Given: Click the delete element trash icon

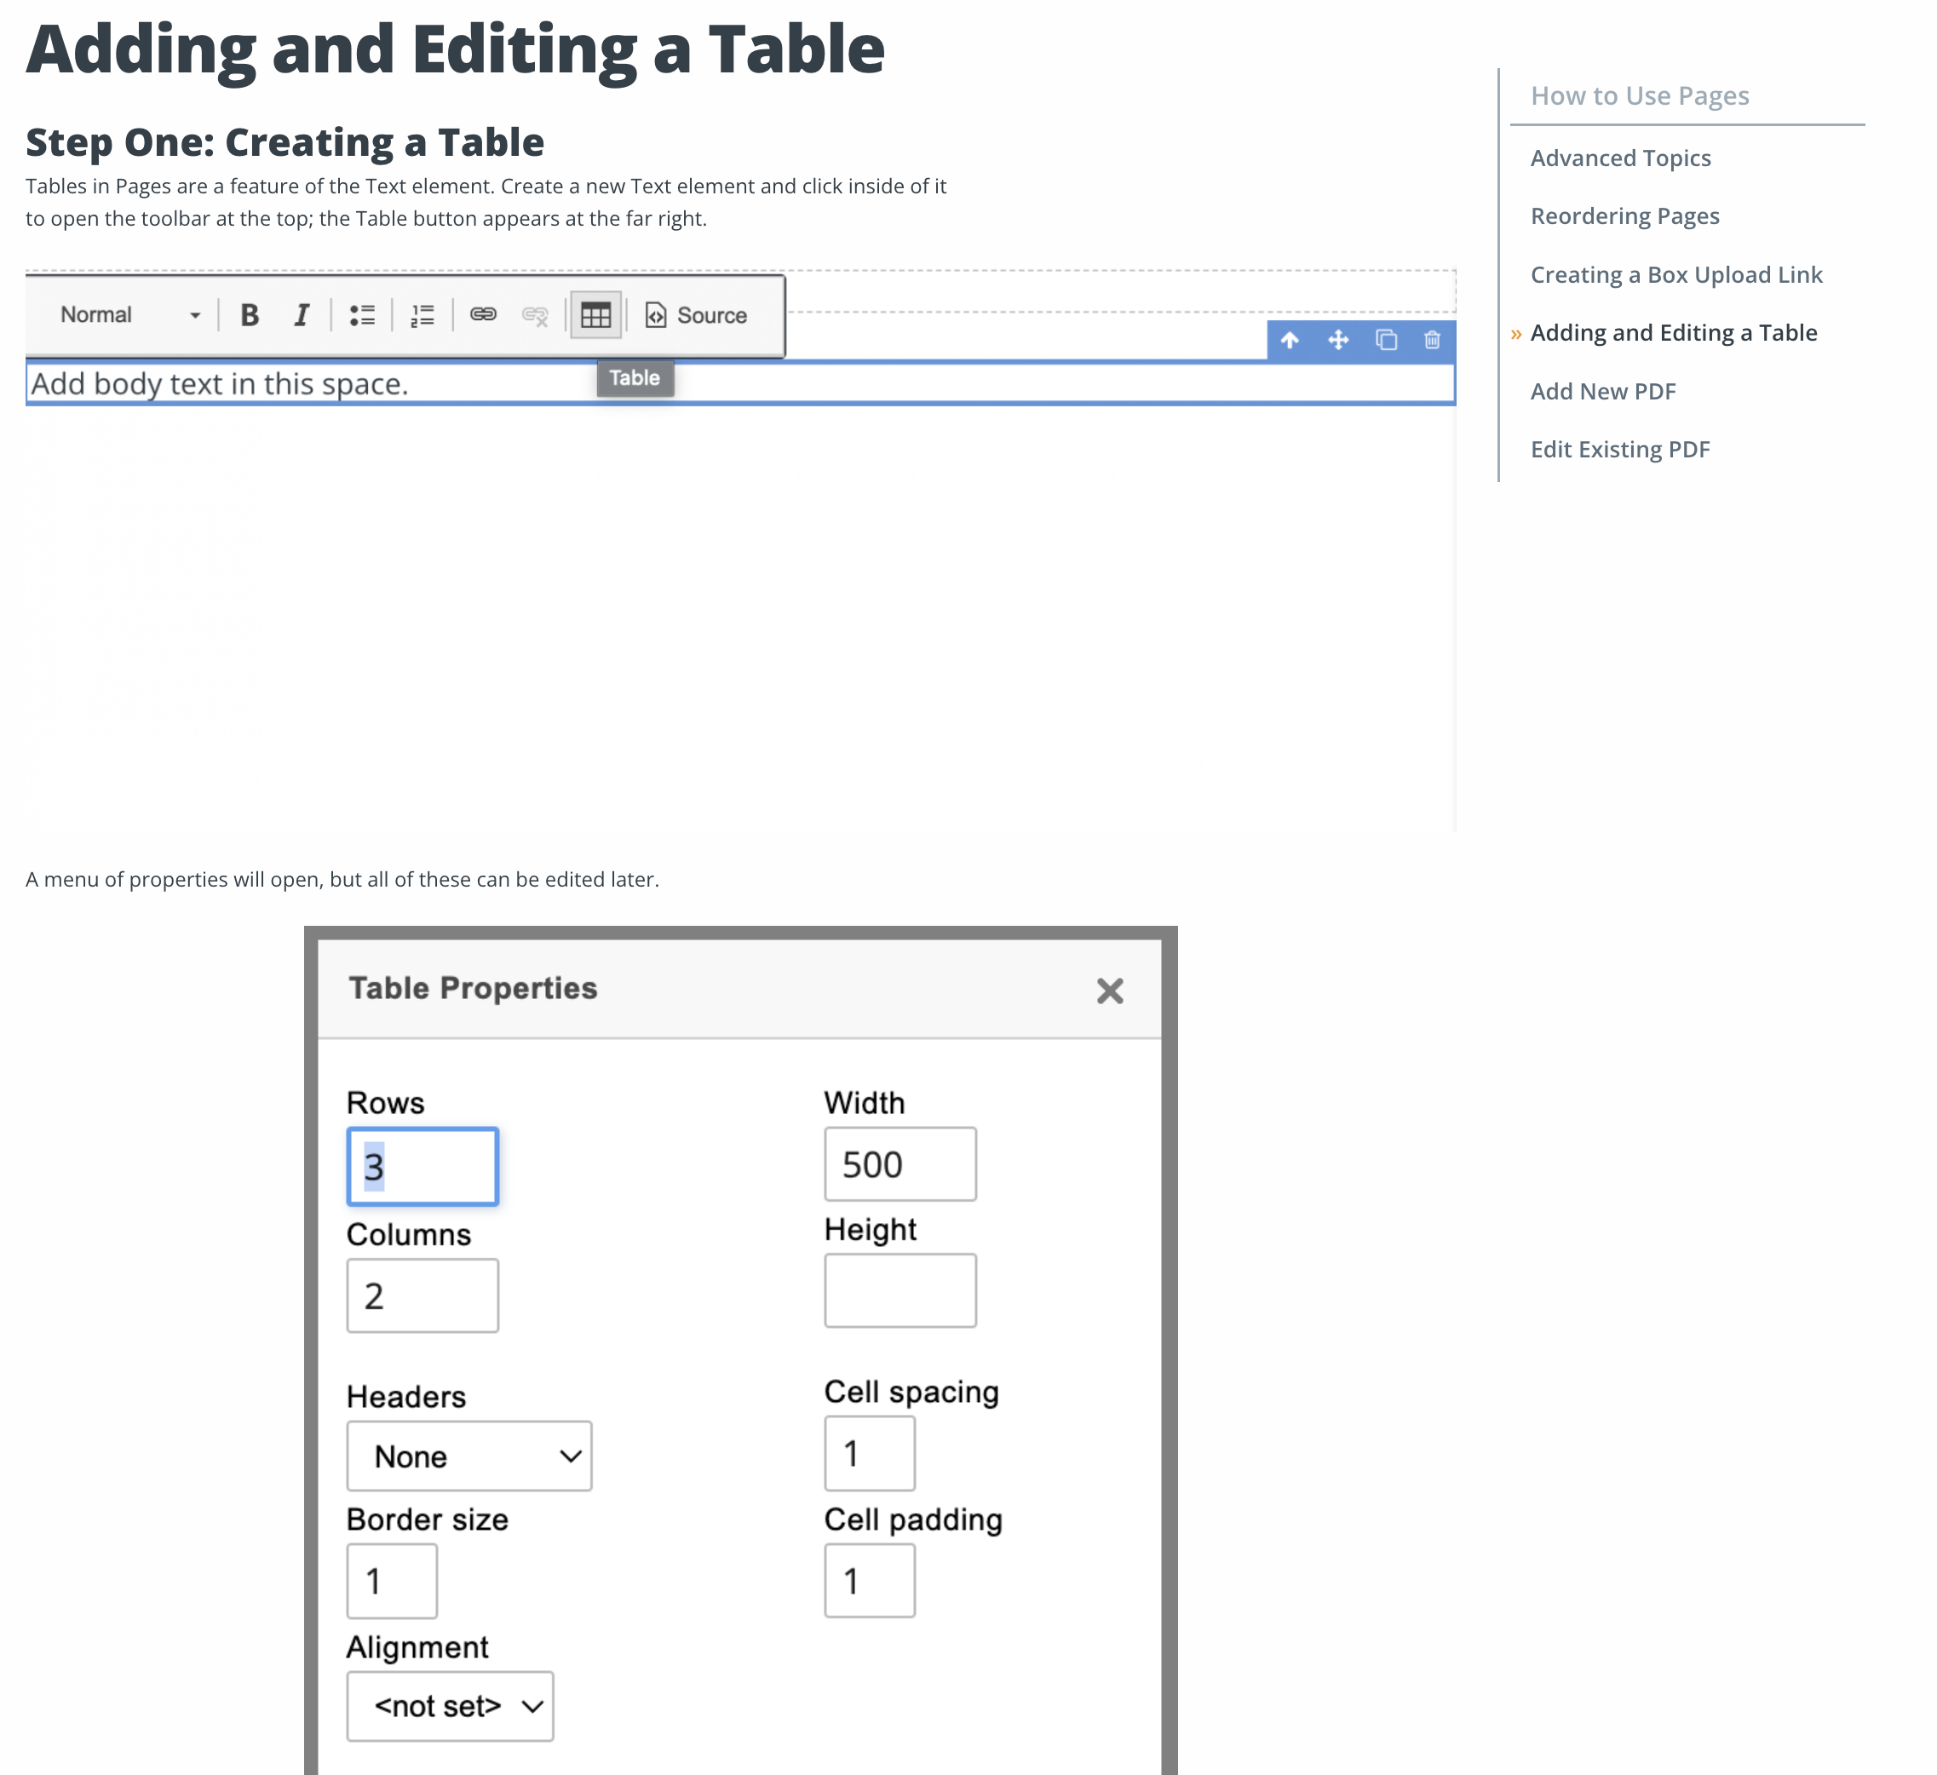Looking at the screenshot, I should pyautogui.click(x=1432, y=340).
